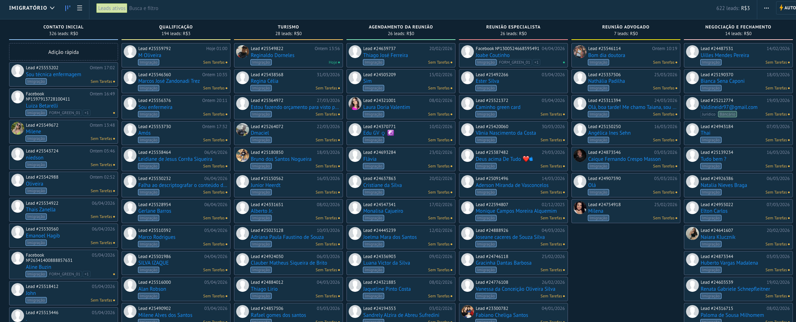Click the Hoje task label on Reginaldo Dorneles card
The width and height of the screenshot is (796, 322).
[x=333, y=63]
